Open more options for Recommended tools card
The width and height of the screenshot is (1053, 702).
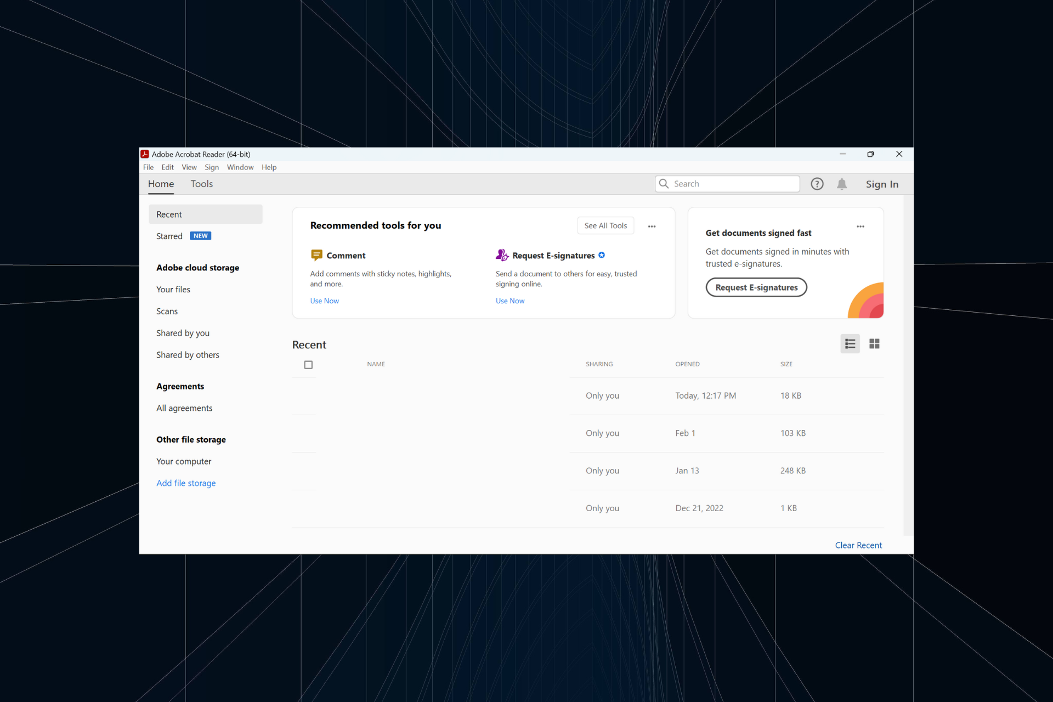[x=652, y=227]
